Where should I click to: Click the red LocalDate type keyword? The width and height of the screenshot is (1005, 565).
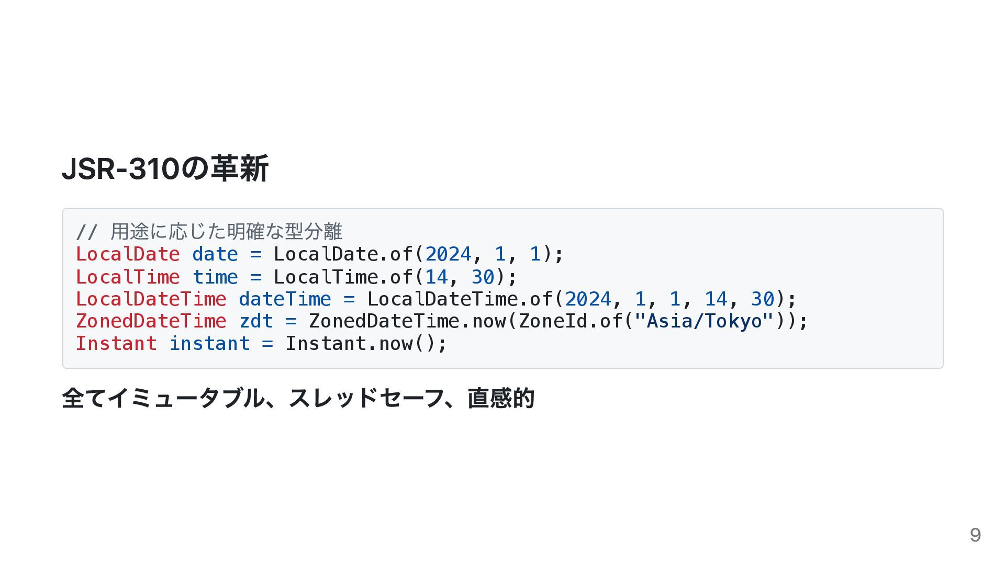click(x=128, y=254)
